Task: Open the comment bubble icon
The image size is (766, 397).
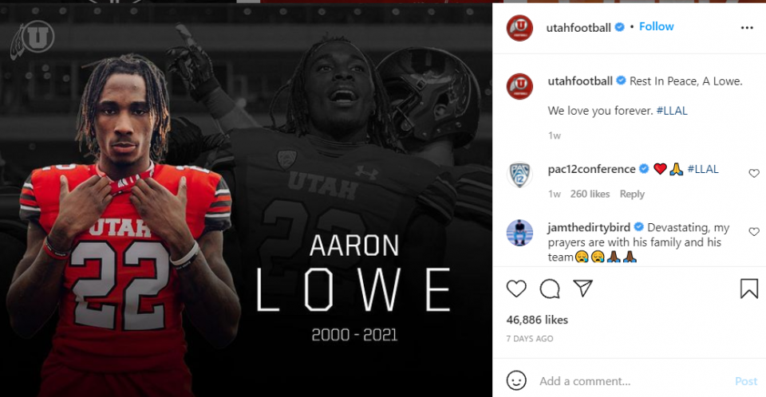Action: coord(550,289)
